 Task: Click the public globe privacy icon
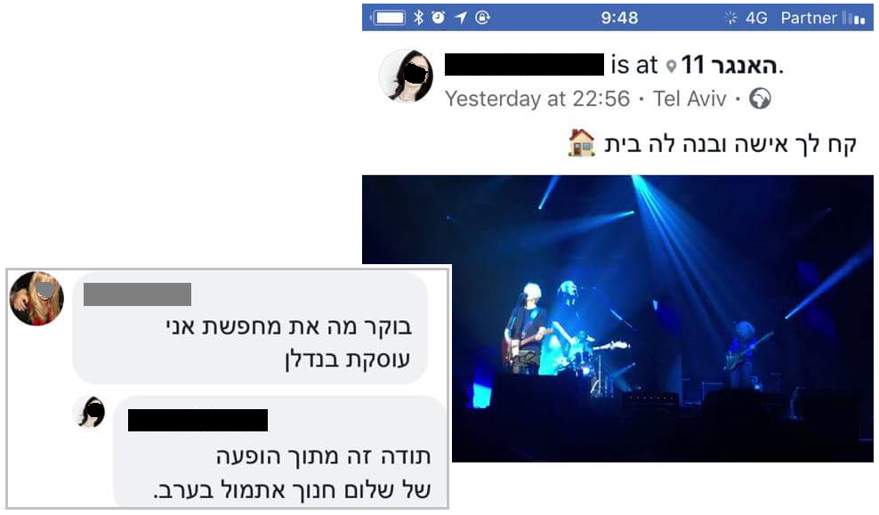tap(760, 99)
